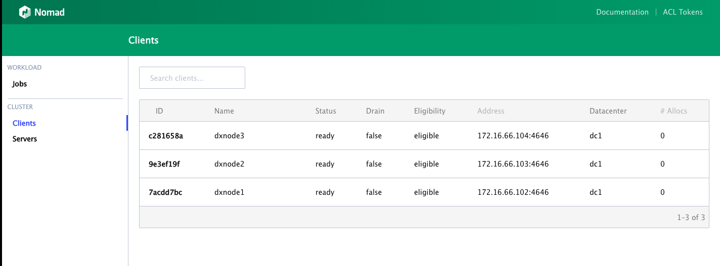Click the Nomad brand text
The height and width of the screenshot is (266, 720).
(50, 12)
